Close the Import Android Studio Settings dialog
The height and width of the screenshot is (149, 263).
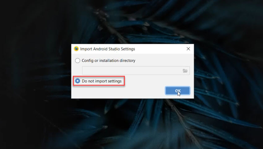[x=188, y=49]
